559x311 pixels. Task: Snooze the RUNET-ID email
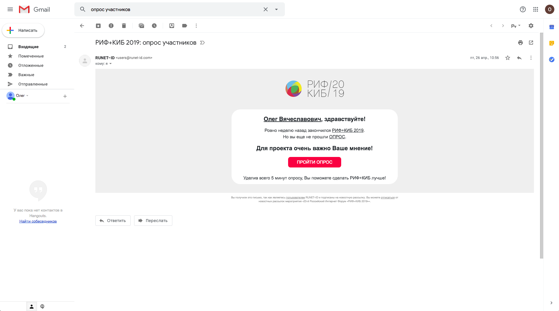pos(154,26)
